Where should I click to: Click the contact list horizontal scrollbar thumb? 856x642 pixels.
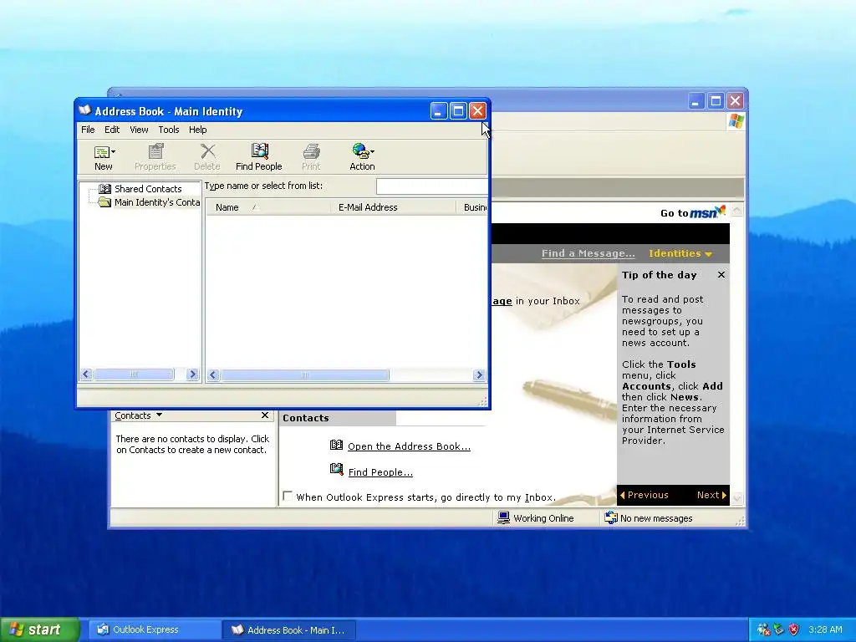point(304,374)
